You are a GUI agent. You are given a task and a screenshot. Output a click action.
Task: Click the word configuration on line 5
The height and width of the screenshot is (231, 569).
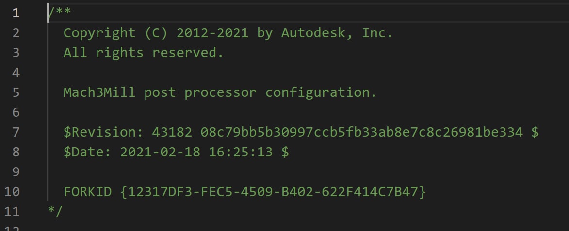pyautogui.click(x=321, y=92)
